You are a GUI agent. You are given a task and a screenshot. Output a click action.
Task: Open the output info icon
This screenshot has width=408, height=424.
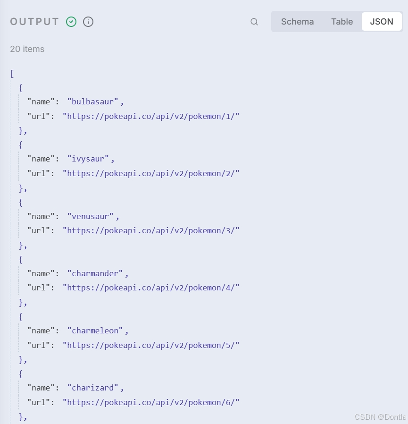pyautogui.click(x=88, y=22)
